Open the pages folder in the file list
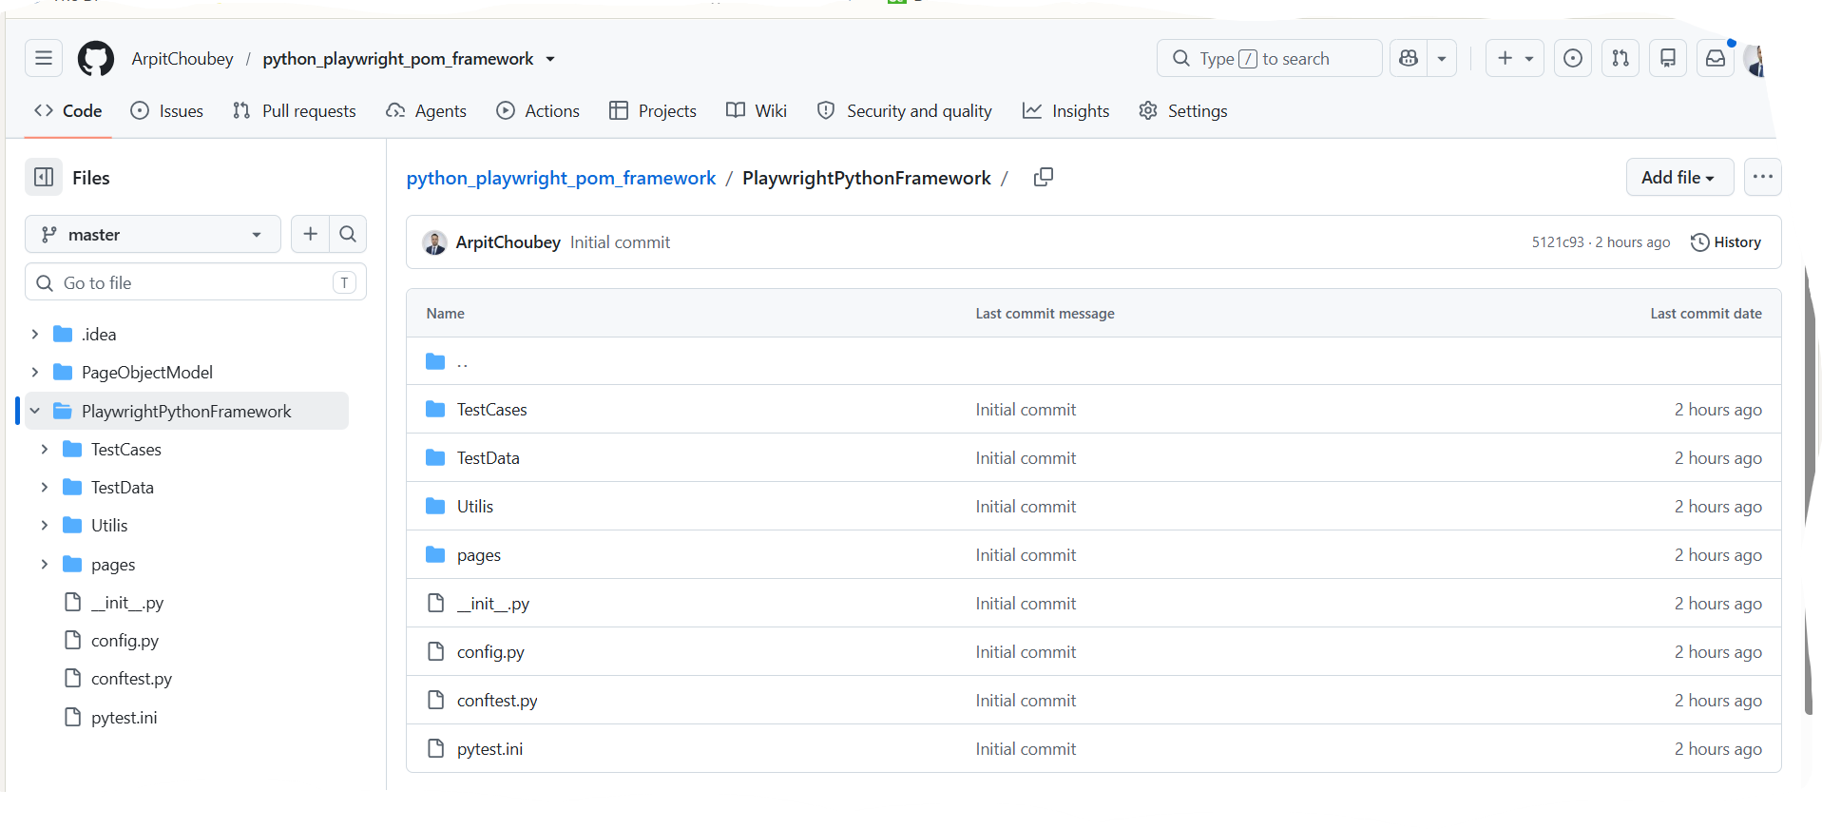Image resolution: width=1822 pixels, height=829 pixels. tap(478, 555)
